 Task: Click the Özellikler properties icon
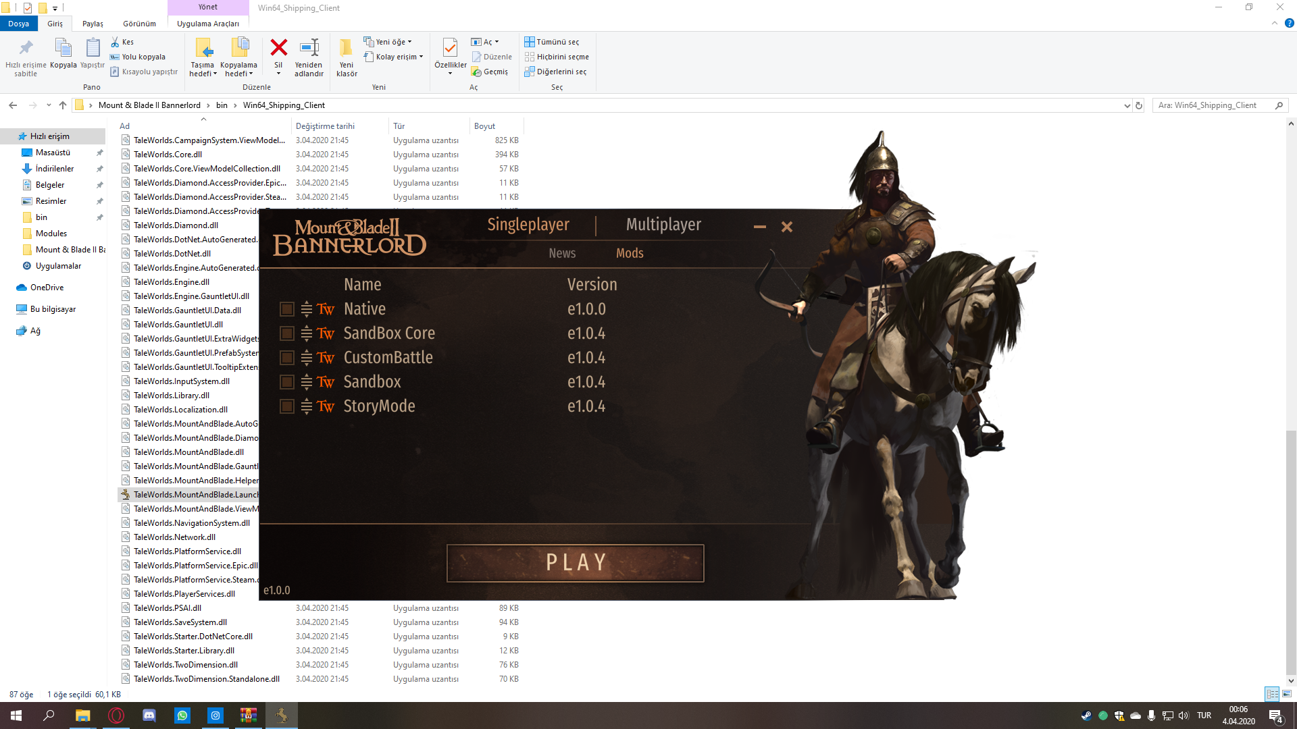click(x=450, y=47)
